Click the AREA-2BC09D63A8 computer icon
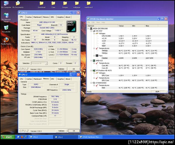 click(91, 28)
